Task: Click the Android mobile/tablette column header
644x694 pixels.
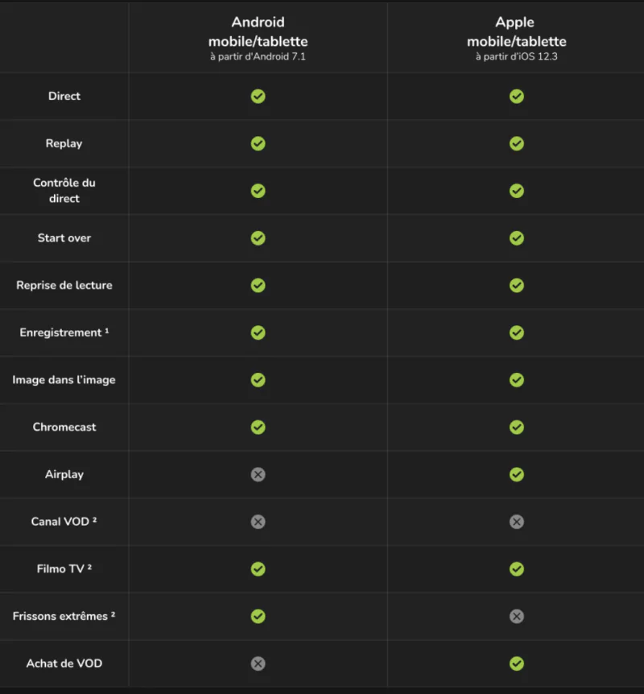Action: click(x=258, y=37)
